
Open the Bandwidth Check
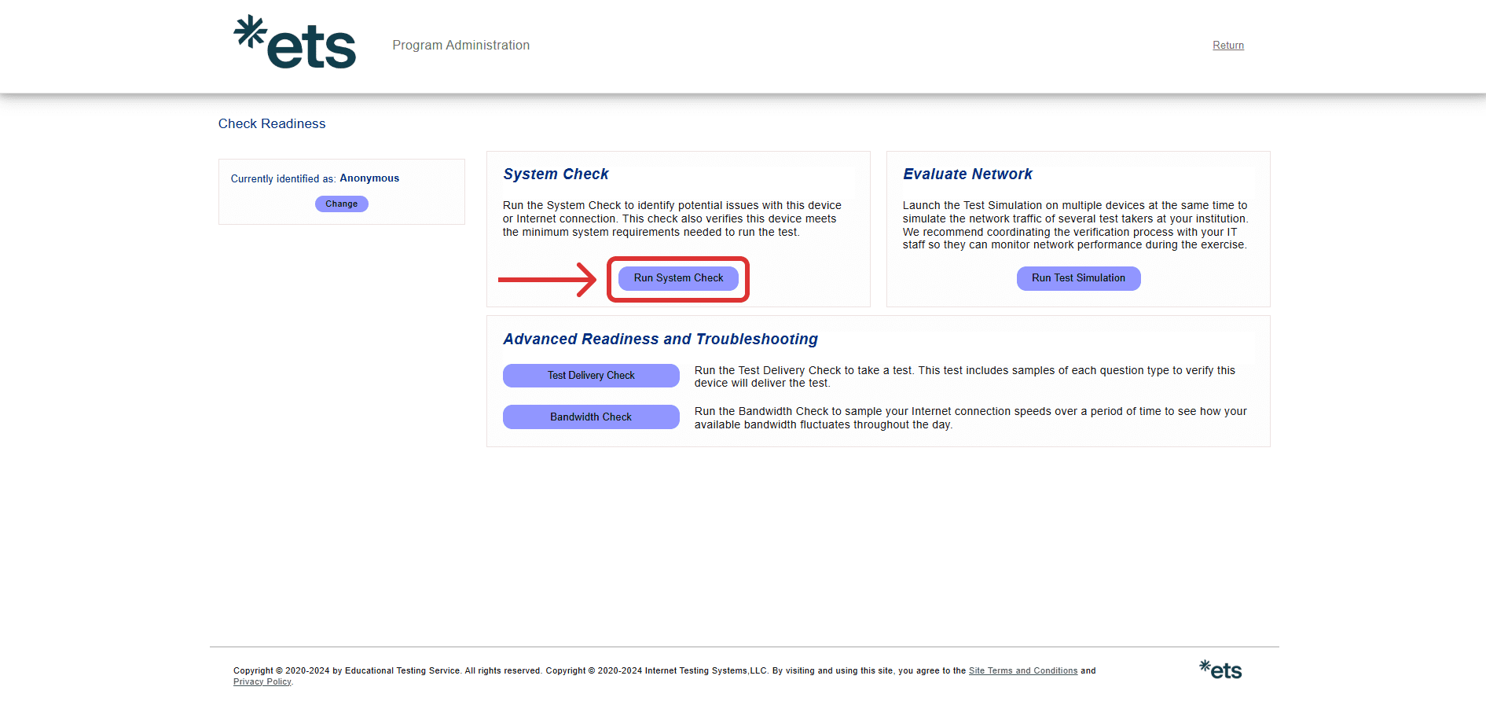[591, 417]
